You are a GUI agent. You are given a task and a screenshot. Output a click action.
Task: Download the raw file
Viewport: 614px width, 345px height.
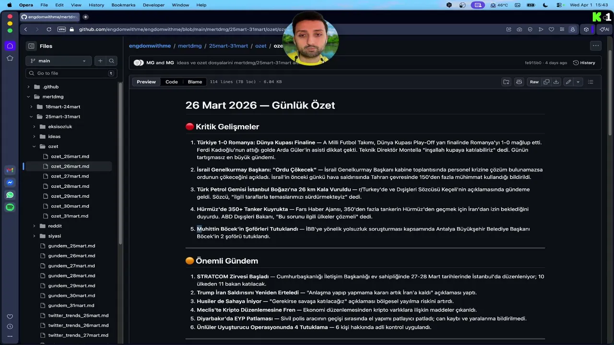click(556, 82)
